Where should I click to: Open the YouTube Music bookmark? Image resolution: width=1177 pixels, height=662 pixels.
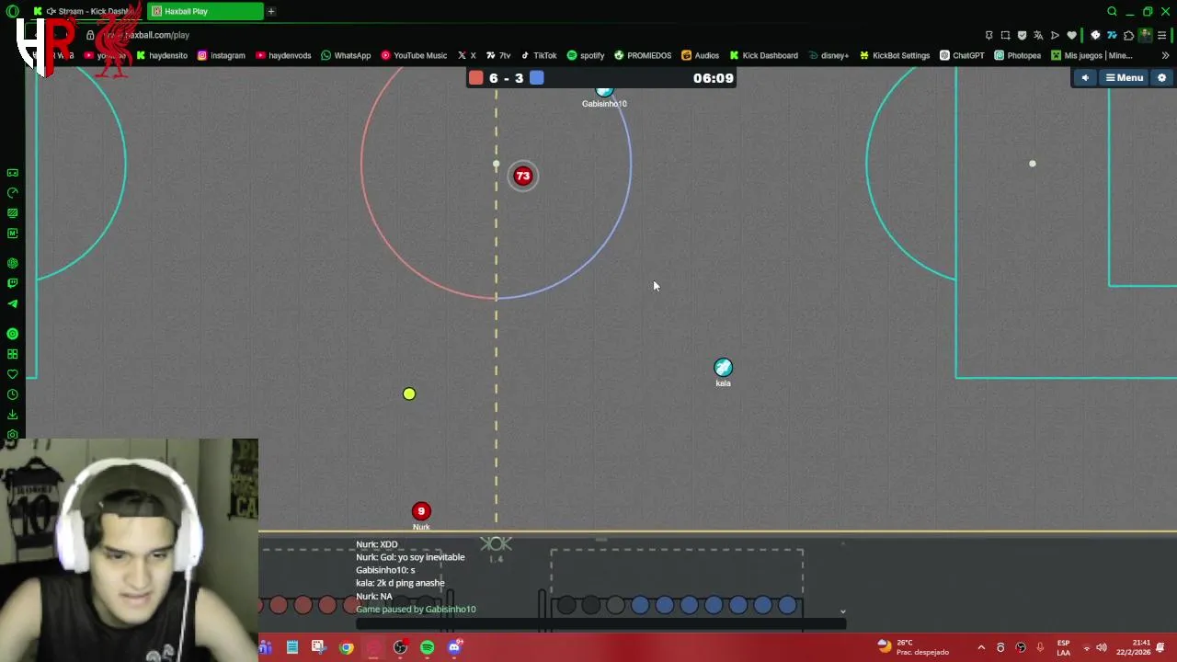point(414,55)
